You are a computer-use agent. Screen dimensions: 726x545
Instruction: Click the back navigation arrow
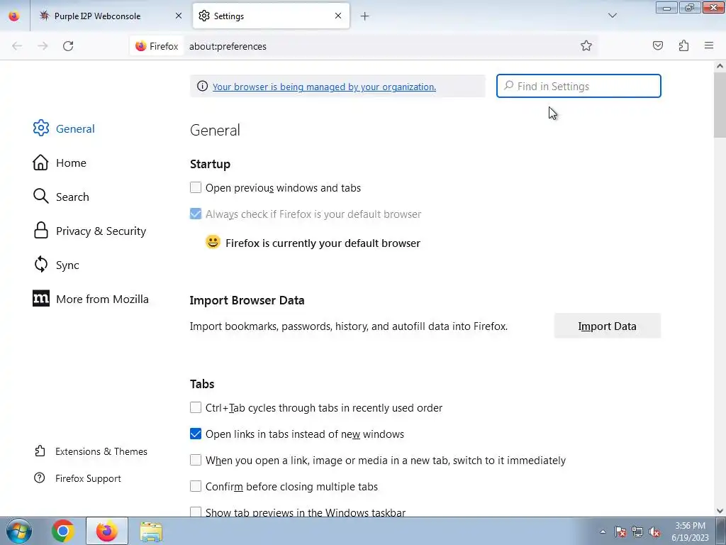pyautogui.click(x=17, y=46)
